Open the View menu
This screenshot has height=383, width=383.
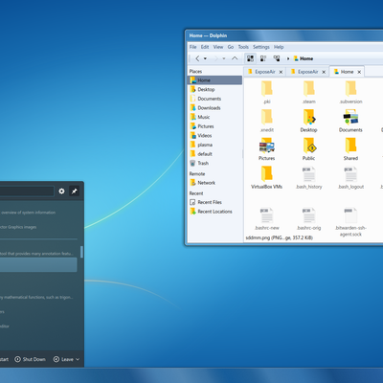pos(218,47)
